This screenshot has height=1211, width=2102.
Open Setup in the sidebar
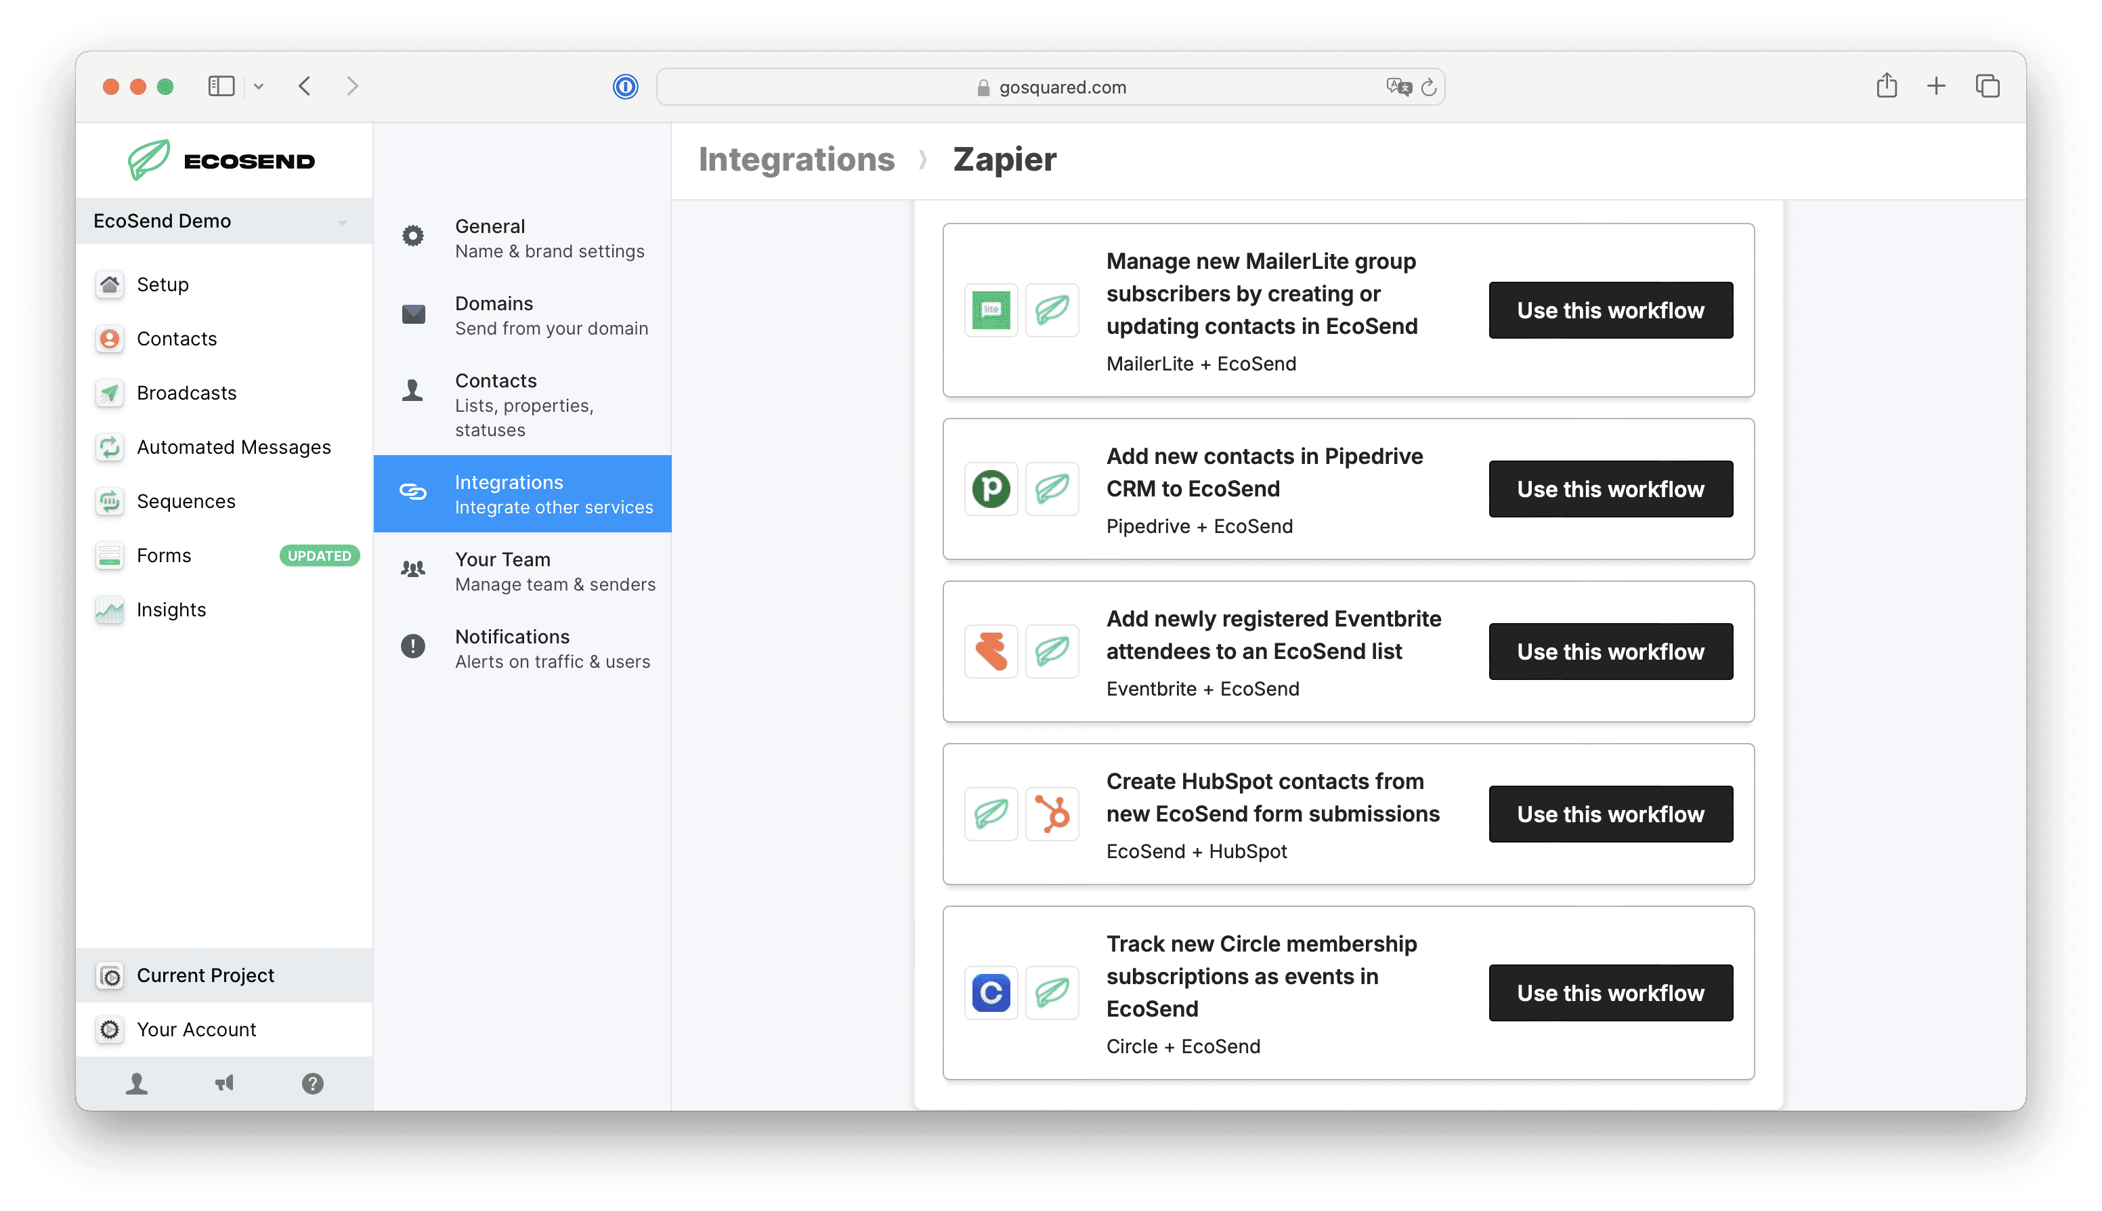(x=223, y=284)
